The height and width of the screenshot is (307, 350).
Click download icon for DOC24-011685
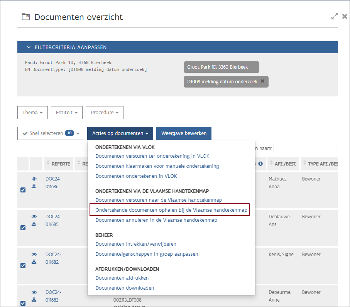(34, 224)
